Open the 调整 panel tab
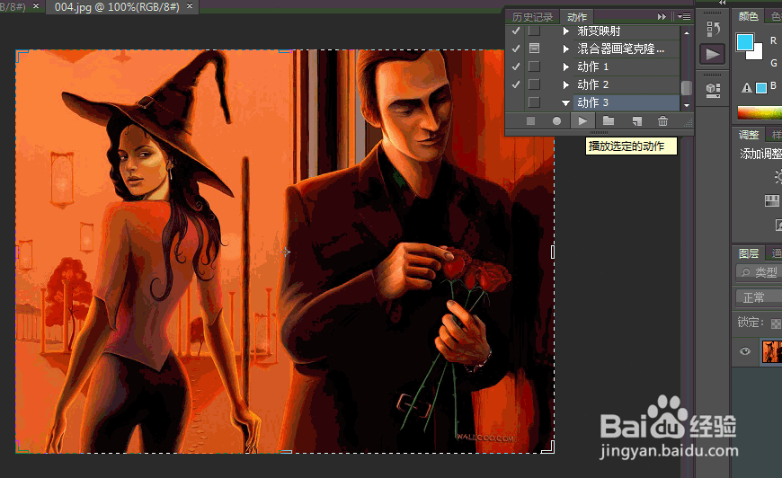The width and height of the screenshot is (782, 478). tap(748, 135)
